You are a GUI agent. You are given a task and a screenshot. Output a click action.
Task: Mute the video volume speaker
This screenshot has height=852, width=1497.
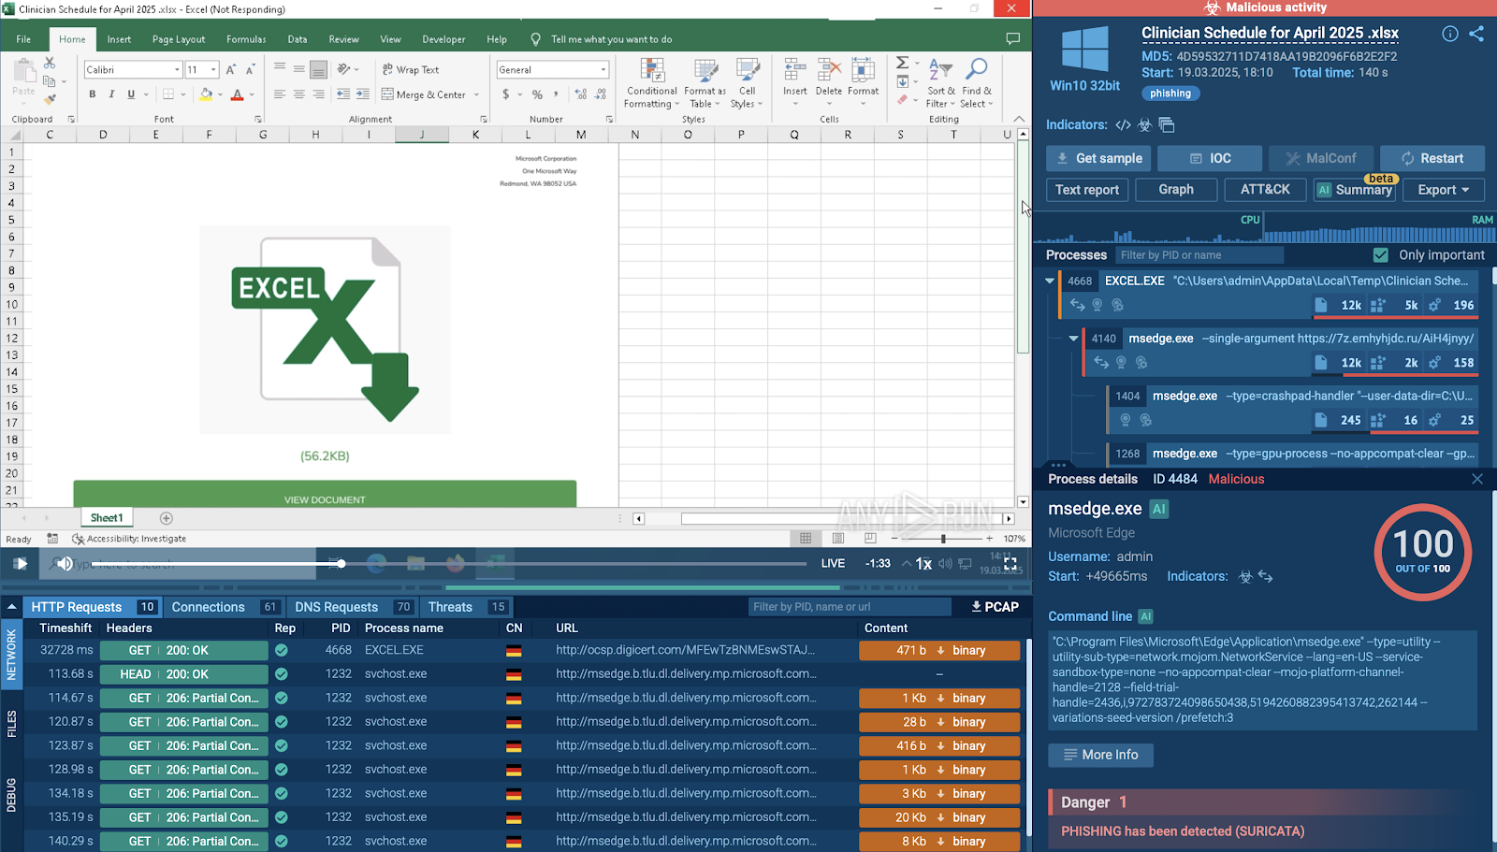pos(65,564)
